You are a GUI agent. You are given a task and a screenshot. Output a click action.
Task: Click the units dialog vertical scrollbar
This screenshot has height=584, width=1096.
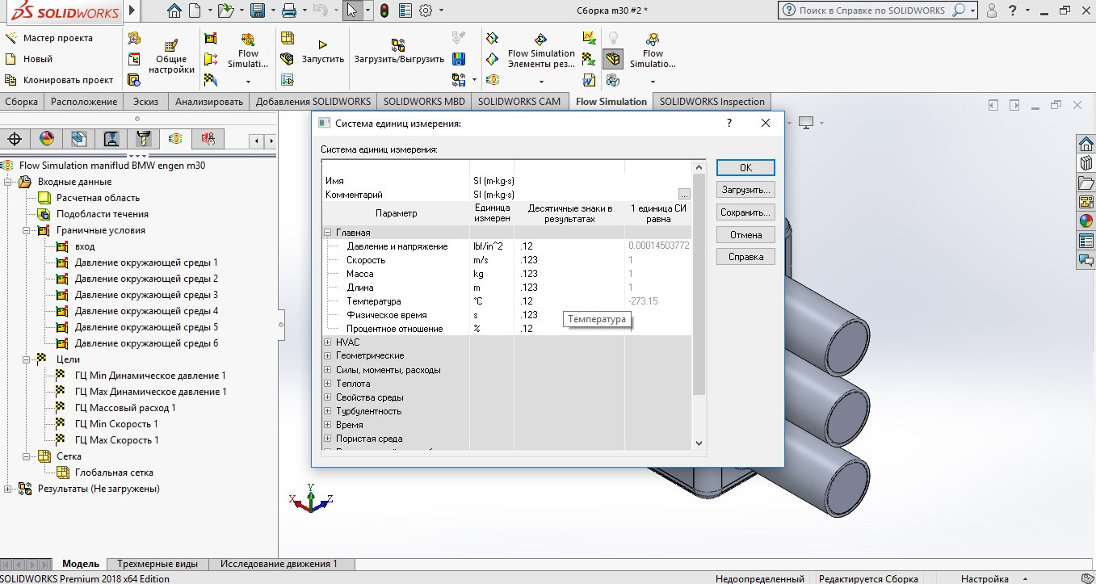(x=699, y=307)
